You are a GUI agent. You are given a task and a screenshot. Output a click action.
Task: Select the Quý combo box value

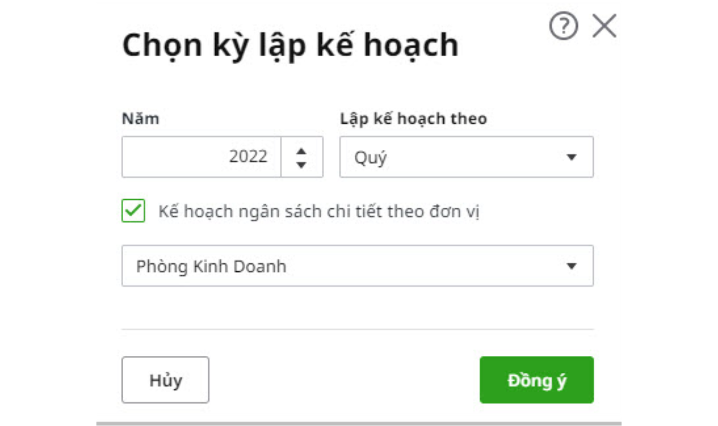click(466, 157)
